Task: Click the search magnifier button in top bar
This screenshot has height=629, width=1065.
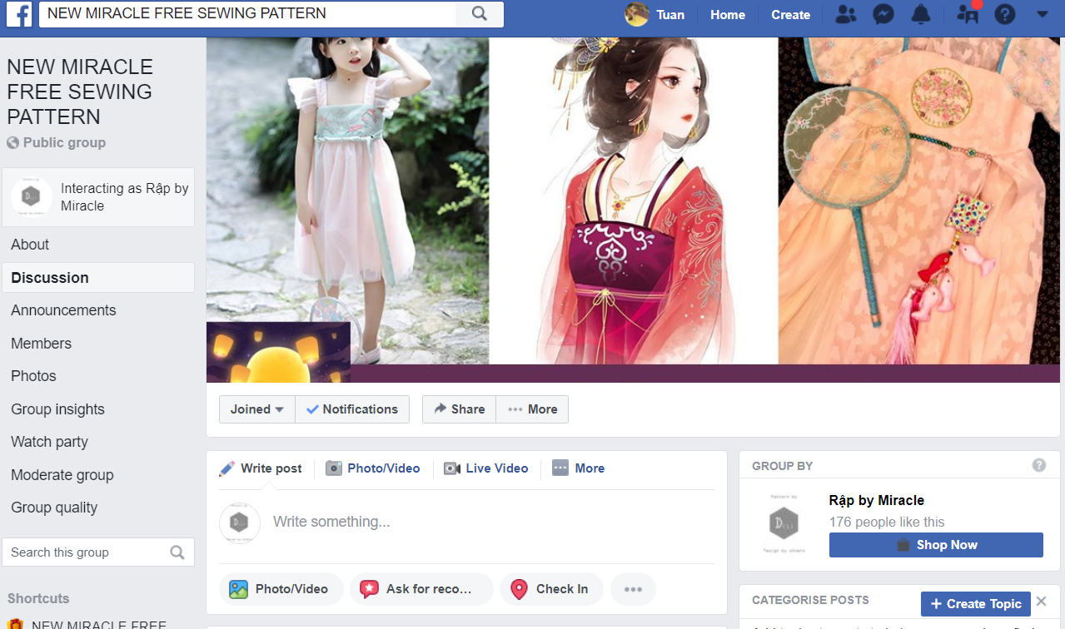Action: click(x=480, y=14)
